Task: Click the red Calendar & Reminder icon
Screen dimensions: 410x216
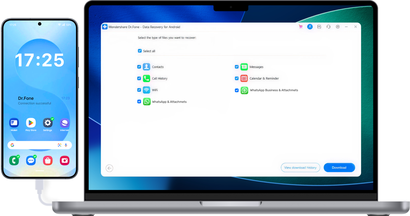Action: click(x=244, y=78)
